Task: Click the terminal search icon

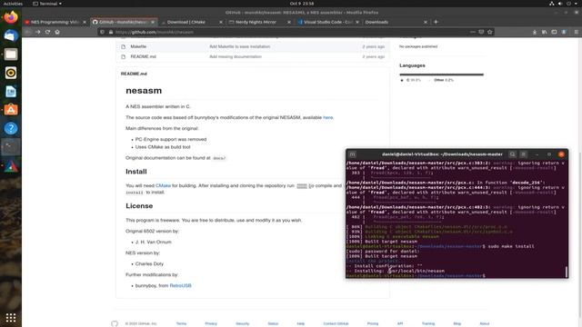Action: pos(512,154)
